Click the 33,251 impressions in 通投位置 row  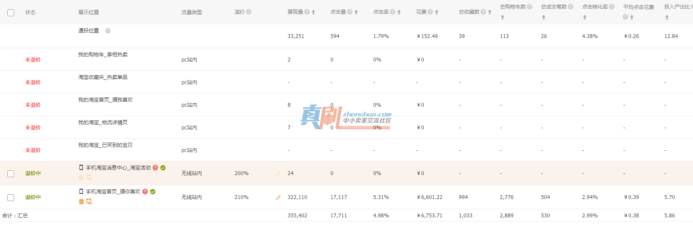(x=296, y=36)
